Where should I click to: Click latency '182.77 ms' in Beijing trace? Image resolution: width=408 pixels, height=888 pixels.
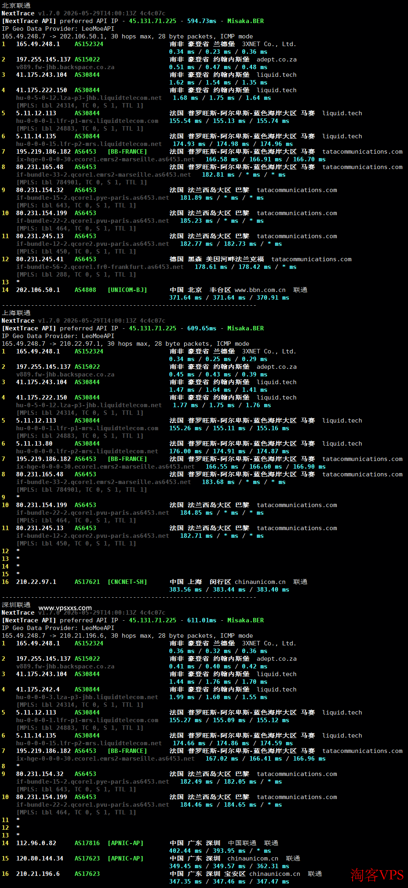pyautogui.click(x=196, y=244)
